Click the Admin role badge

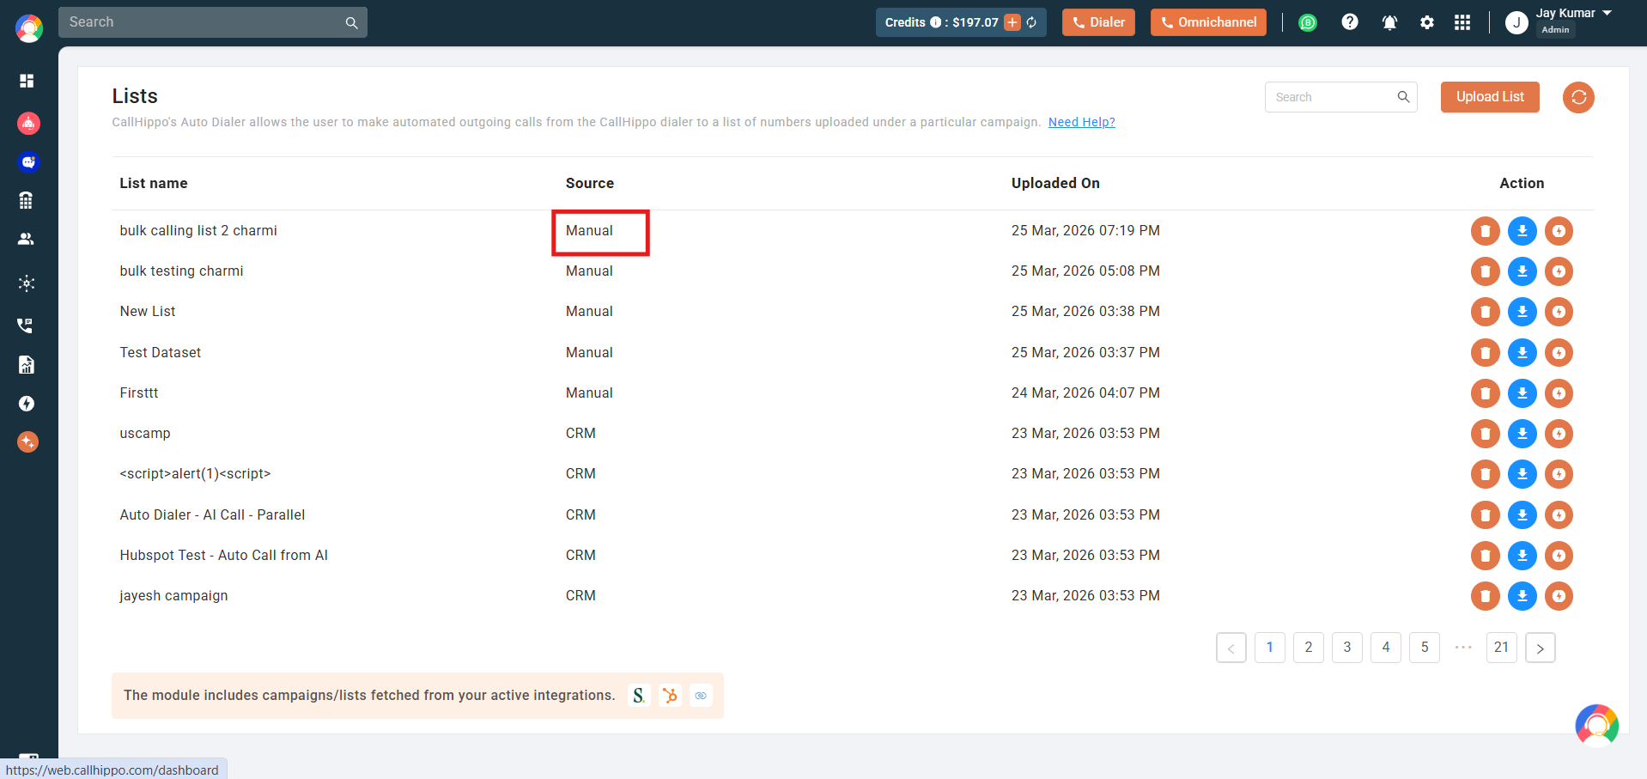click(1555, 30)
